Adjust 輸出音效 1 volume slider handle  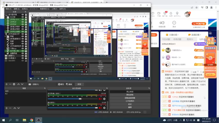point(96,108)
